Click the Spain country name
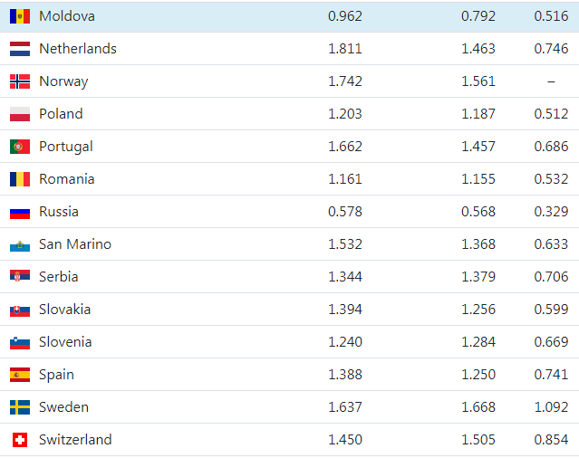579x458 pixels. click(56, 375)
